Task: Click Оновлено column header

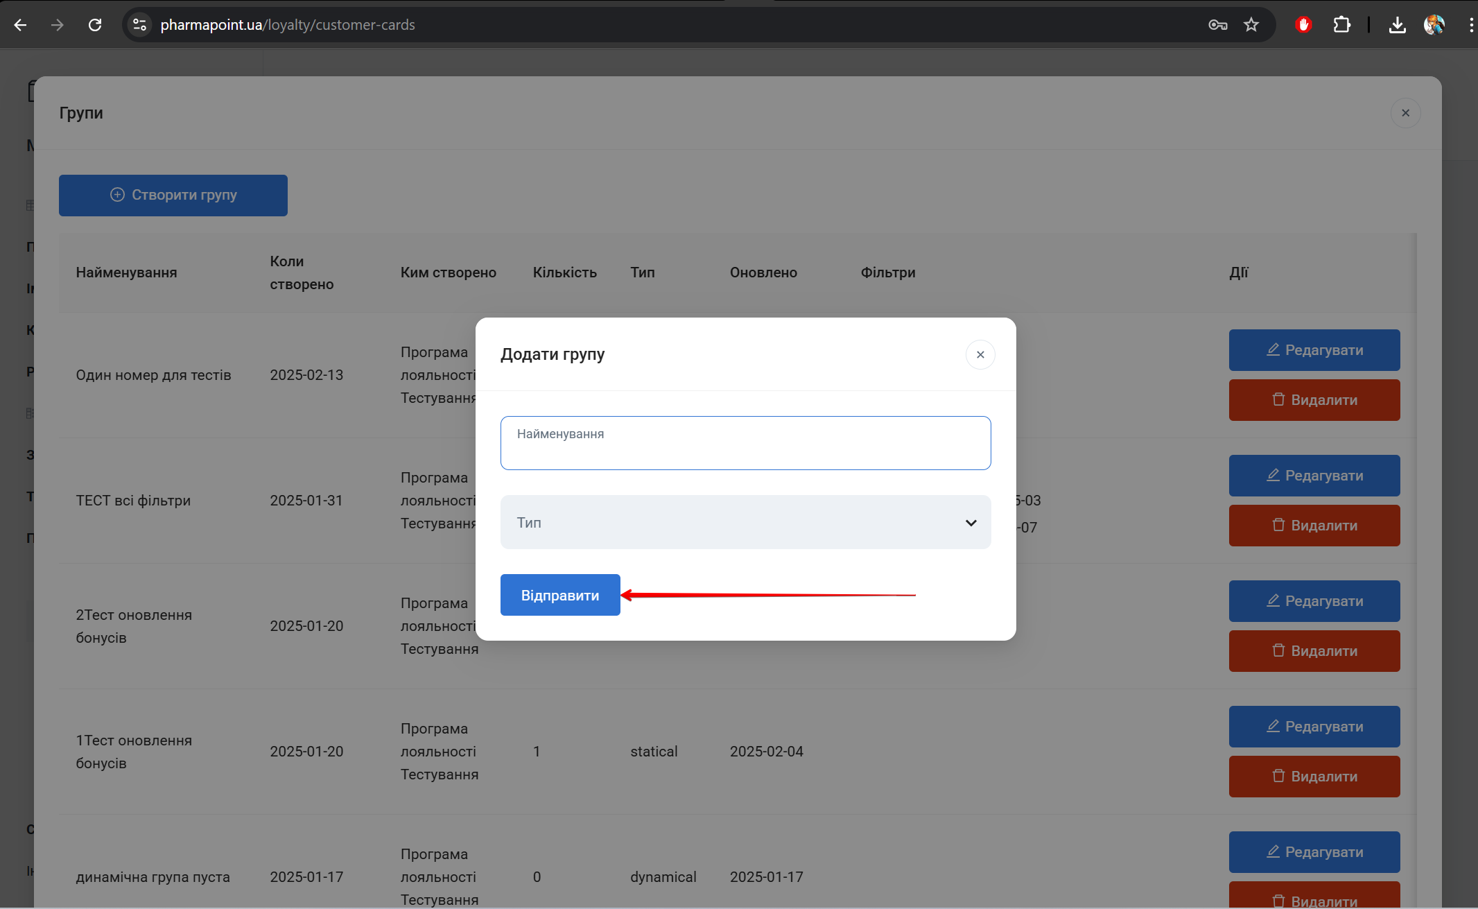Action: tap(763, 272)
